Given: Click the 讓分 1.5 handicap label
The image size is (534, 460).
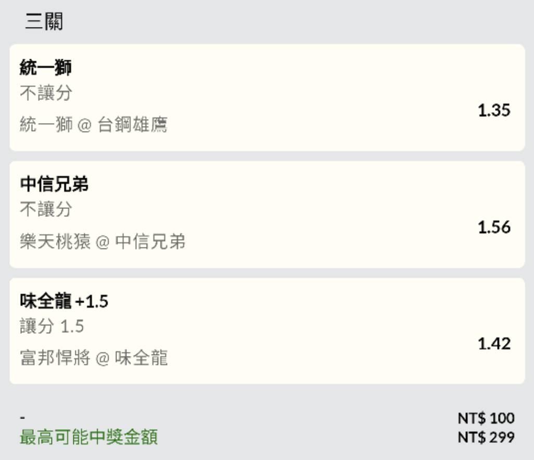Looking at the screenshot, I should (52, 326).
